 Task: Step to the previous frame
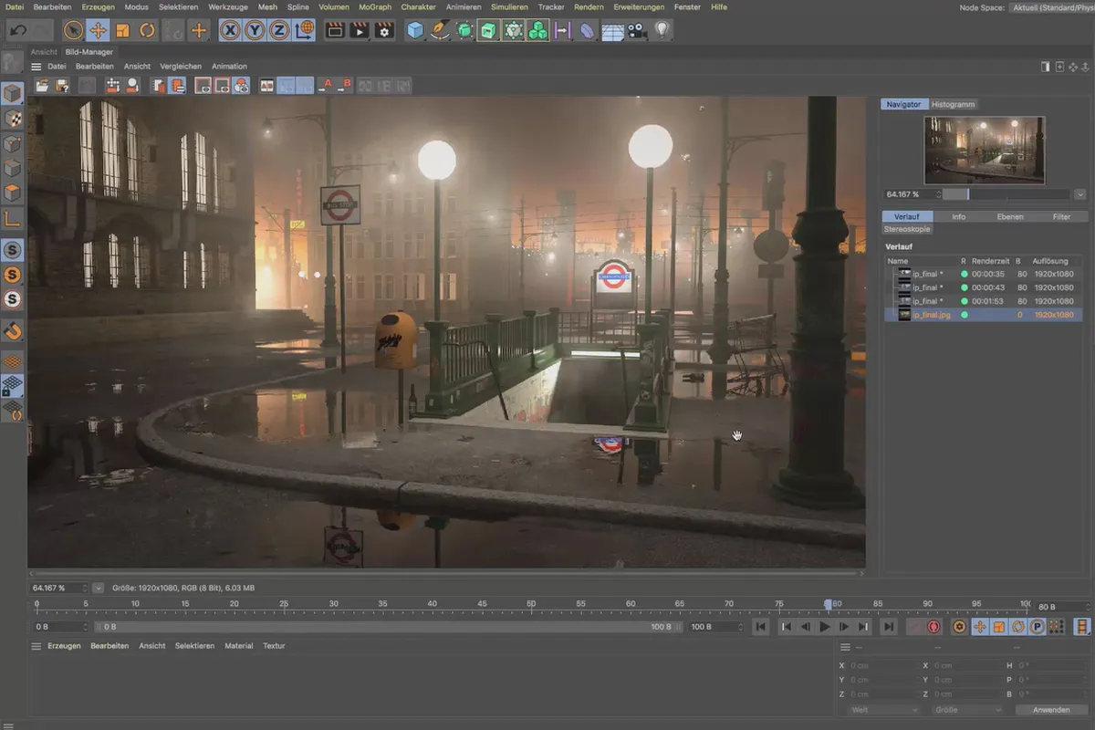click(805, 627)
